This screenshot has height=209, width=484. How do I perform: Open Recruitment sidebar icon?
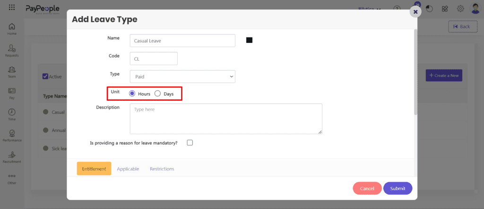(x=12, y=155)
